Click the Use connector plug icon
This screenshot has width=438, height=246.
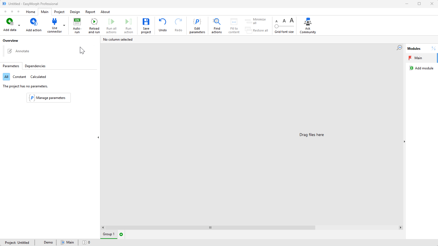[x=54, y=22]
